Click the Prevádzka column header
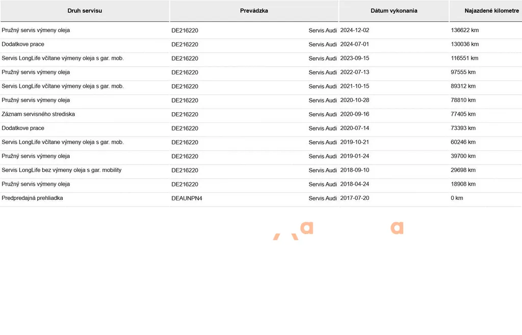This screenshot has width=522, height=335. [x=254, y=11]
